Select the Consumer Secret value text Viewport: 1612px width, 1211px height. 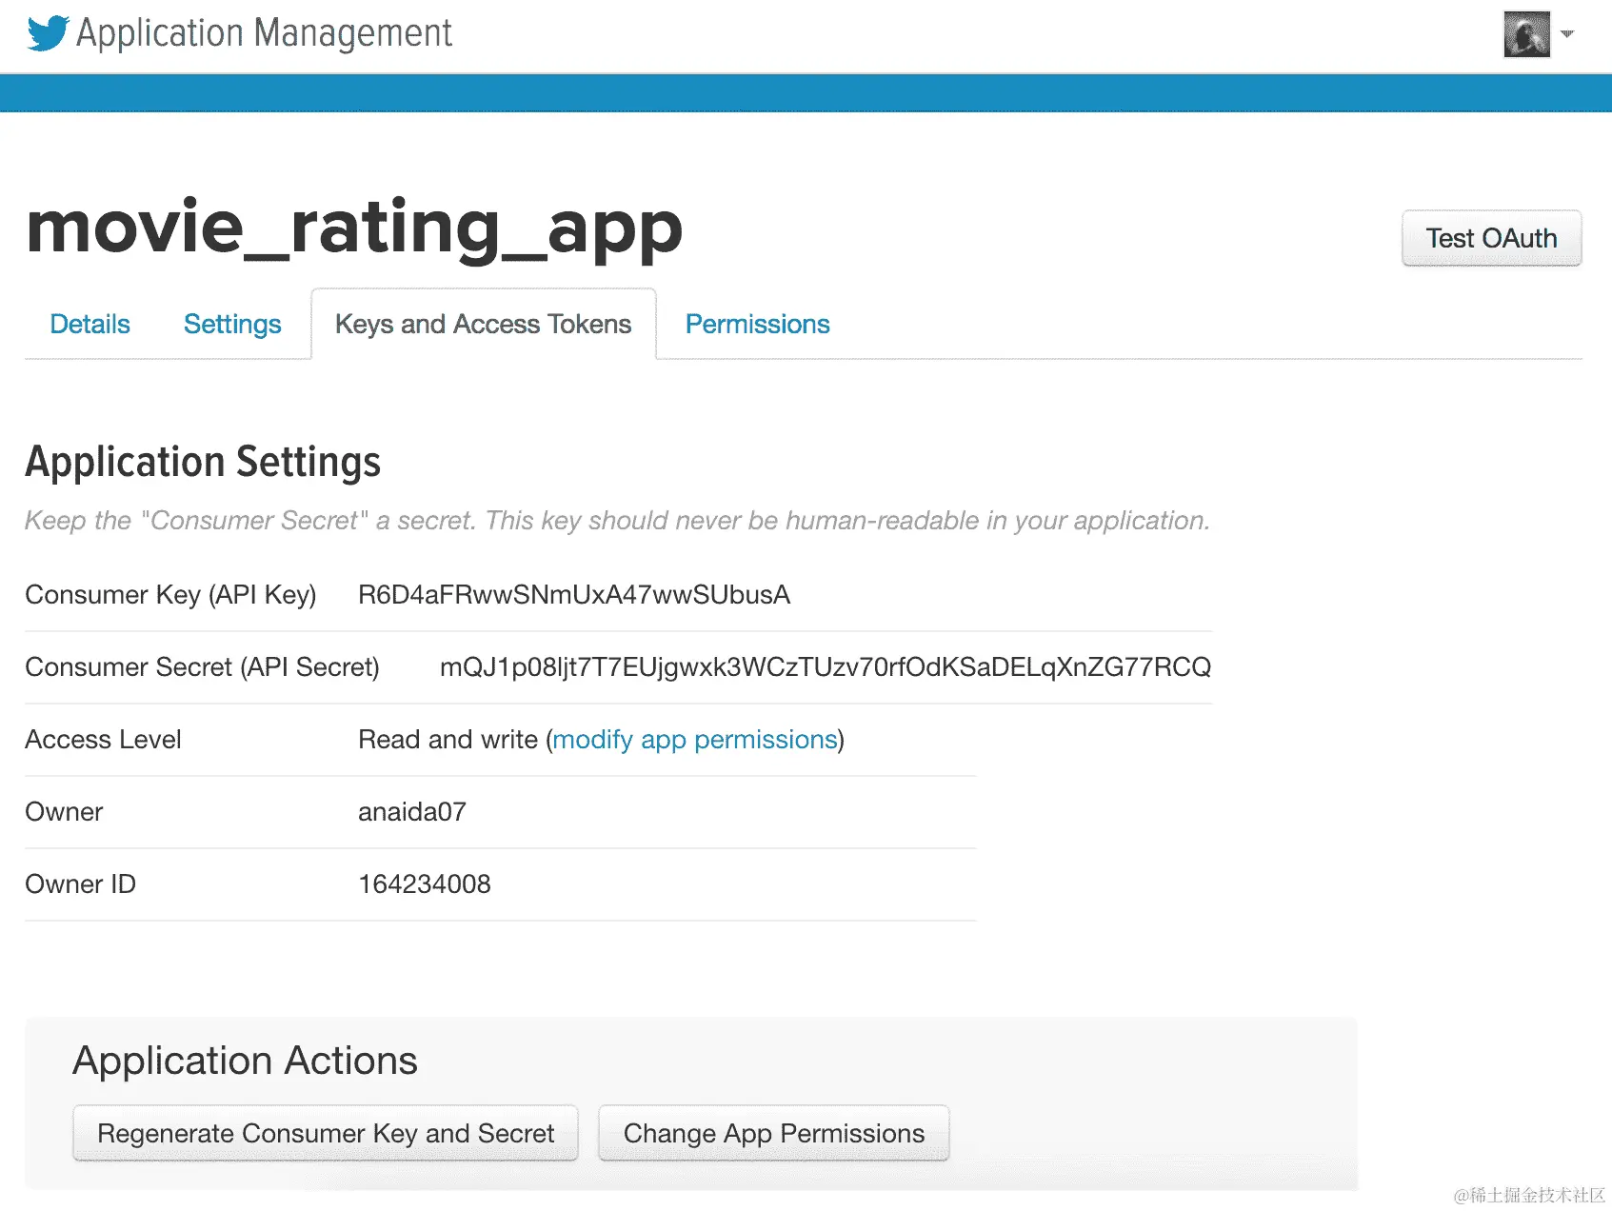tap(825, 667)
